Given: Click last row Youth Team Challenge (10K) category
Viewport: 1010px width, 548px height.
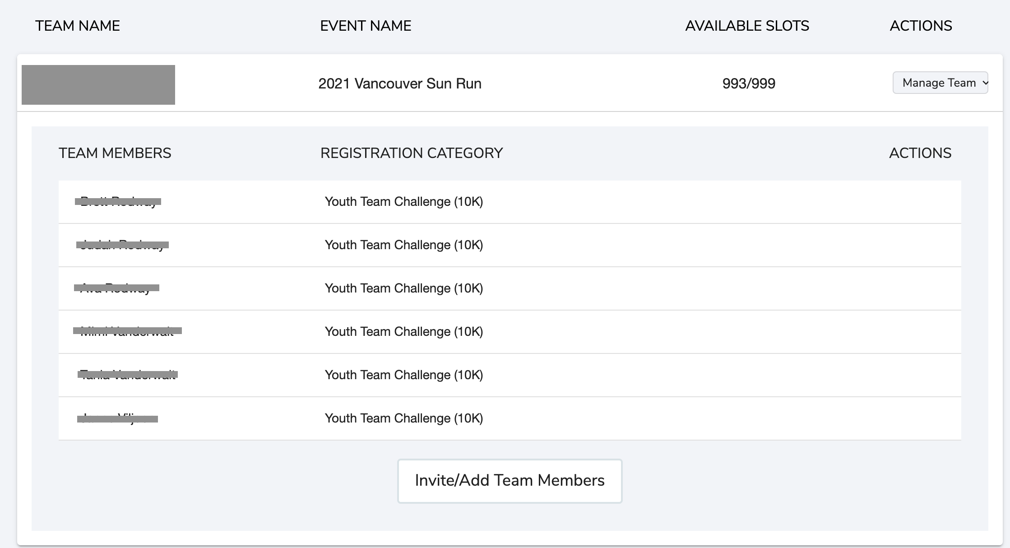Looking at the screenshot, I should [403, 418].
